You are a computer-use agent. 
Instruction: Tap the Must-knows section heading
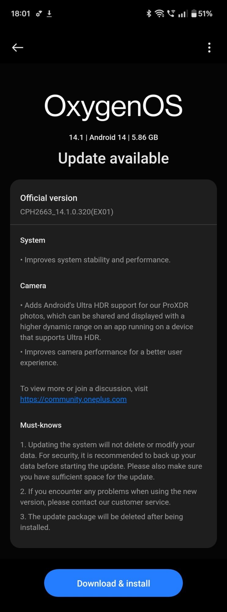pyautogui.click(x=41, y=425)
